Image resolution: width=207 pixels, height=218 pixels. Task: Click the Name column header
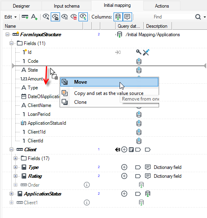coord(43,26)
